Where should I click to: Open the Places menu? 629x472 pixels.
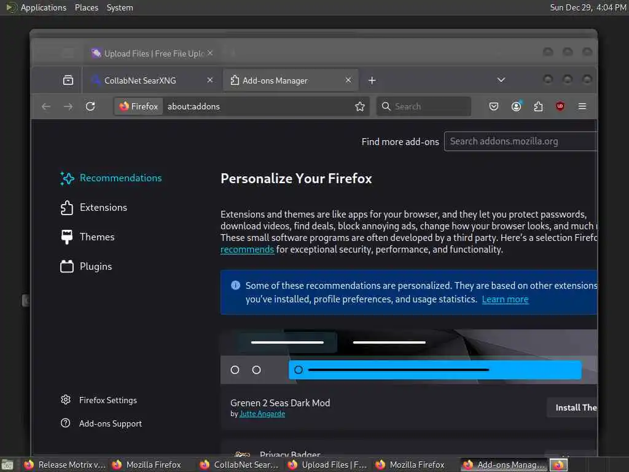point(87,7)
